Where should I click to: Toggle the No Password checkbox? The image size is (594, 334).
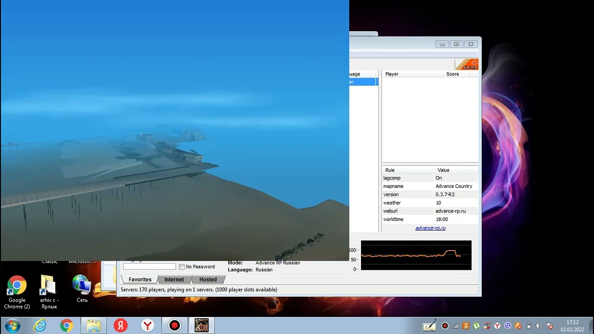click(182, 267)
